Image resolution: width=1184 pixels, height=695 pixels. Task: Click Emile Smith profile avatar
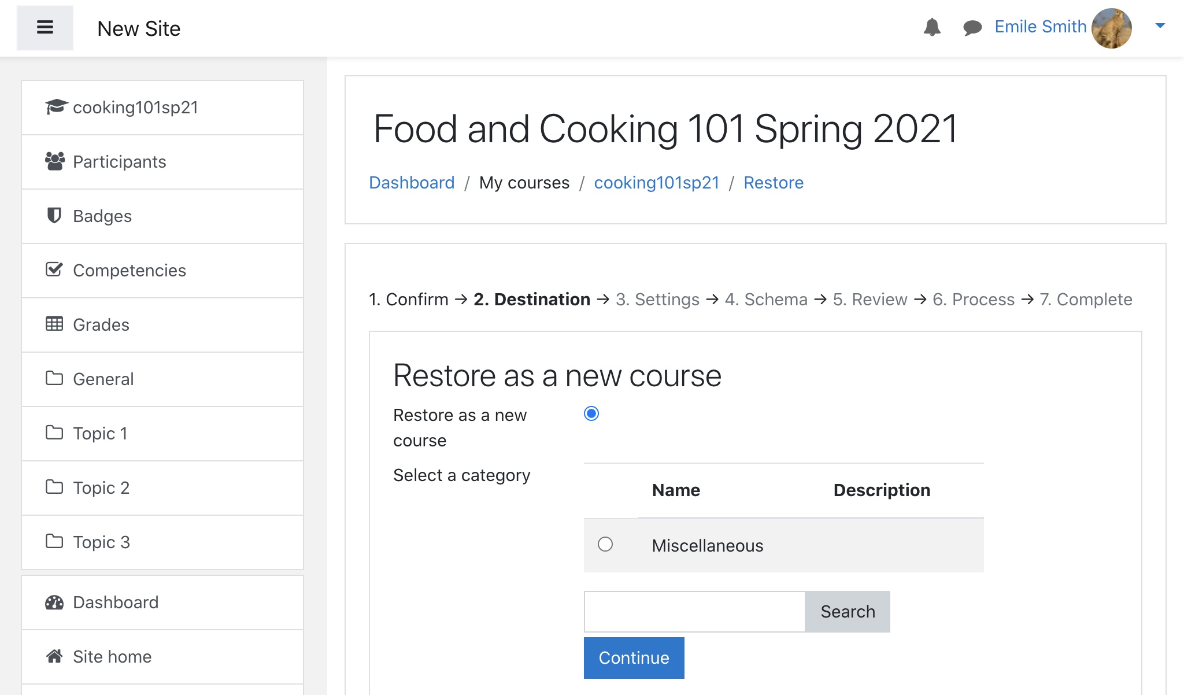(1111, 28)
